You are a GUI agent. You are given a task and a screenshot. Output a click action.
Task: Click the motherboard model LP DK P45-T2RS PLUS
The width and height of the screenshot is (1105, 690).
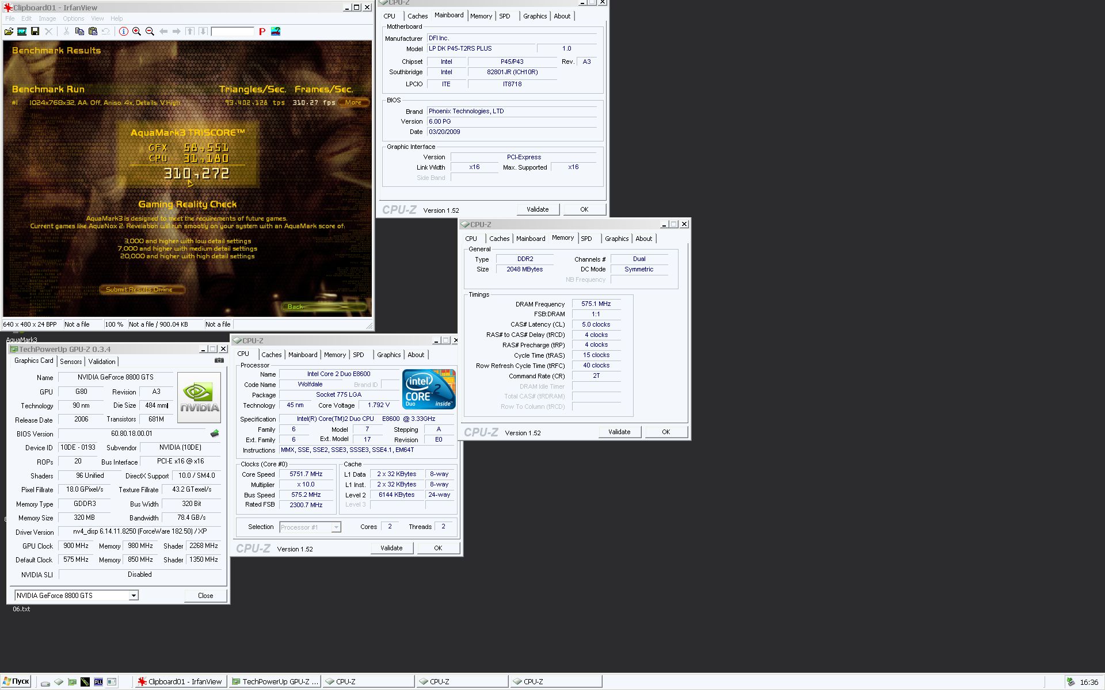pos(481,49)
